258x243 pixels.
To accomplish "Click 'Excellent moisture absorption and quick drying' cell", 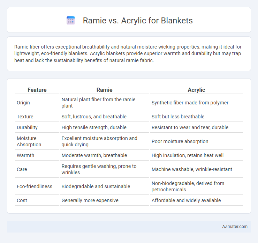I will pos(104,141).
